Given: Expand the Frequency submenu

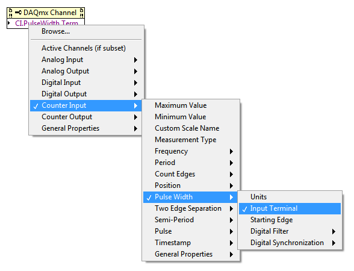Looking at the screenshot, I should pos(190,151).
